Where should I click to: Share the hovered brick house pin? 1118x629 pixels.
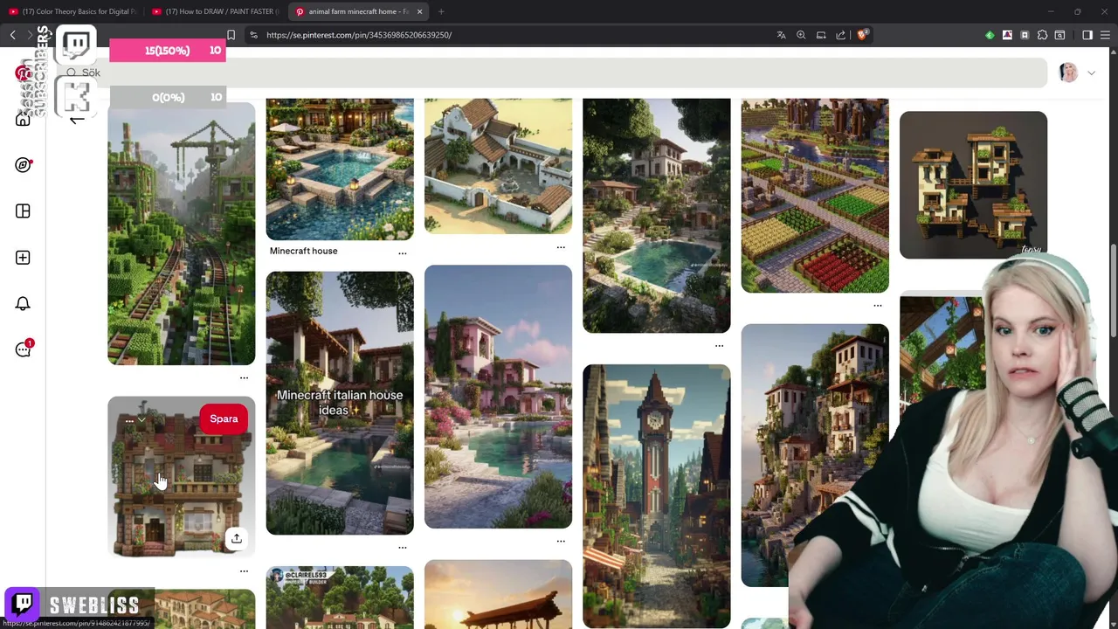(236, 538)
